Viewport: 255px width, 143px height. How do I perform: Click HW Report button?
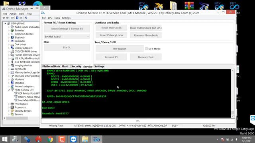coord(120,48)
